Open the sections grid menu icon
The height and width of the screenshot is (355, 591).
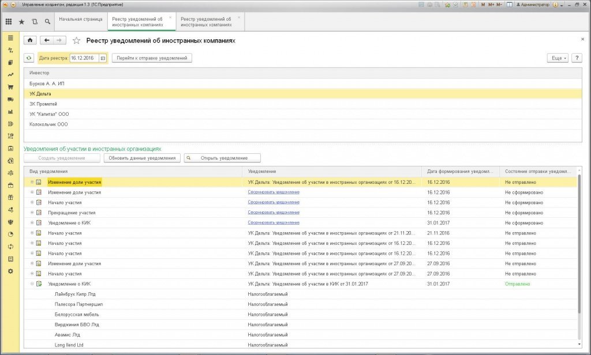click(8, 22)
